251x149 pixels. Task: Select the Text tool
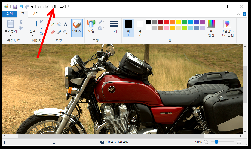pos(65,24)
